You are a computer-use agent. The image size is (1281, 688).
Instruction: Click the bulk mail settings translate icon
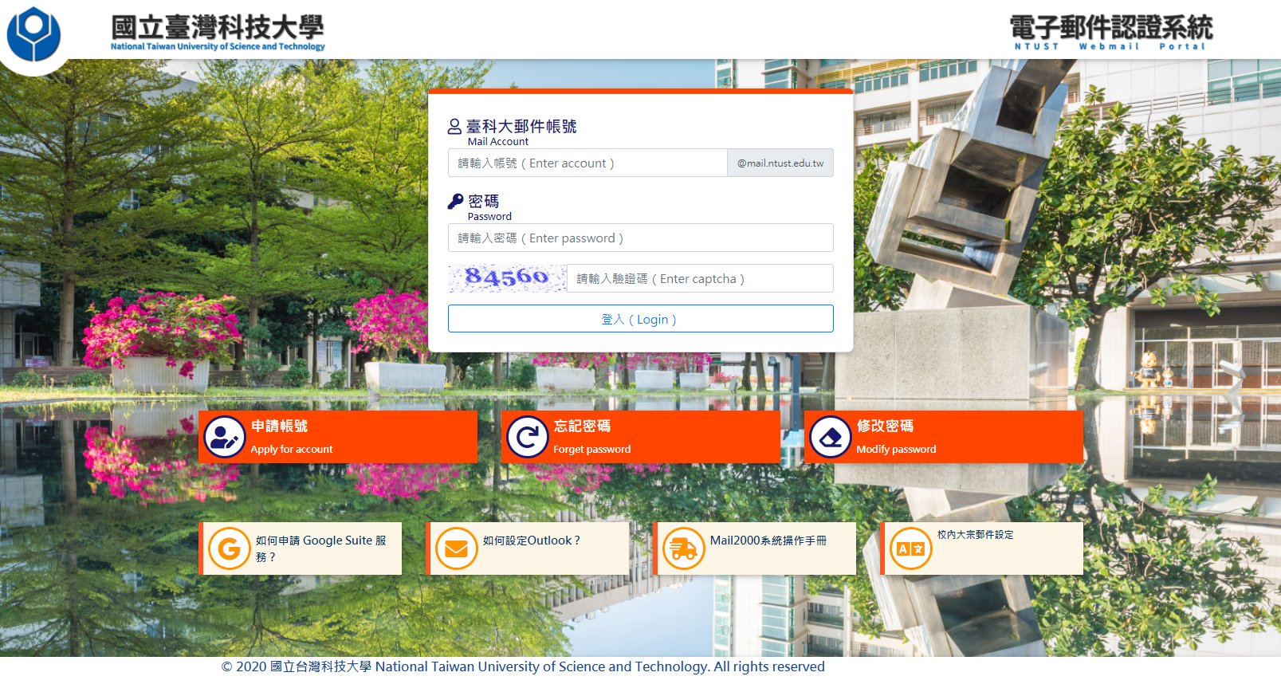911,548
